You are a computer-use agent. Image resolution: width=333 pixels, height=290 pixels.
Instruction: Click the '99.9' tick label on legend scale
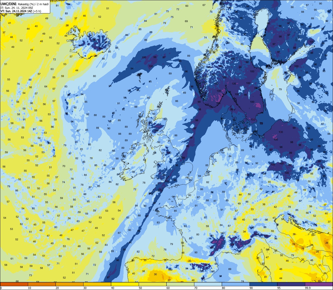coord(308,288)
